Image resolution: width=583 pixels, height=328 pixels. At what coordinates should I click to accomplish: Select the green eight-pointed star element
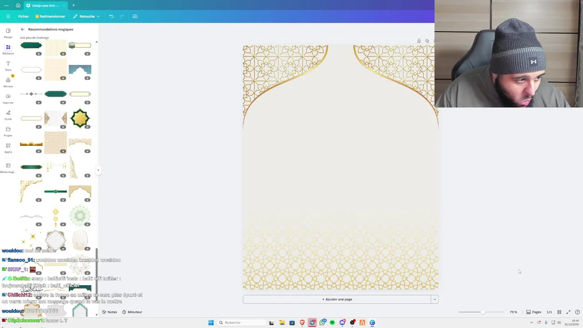tap(80, 118)
